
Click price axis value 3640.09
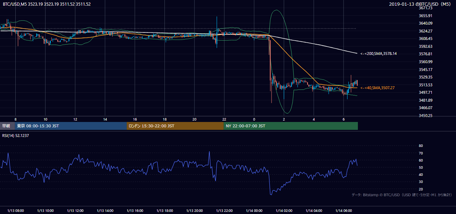426,23
